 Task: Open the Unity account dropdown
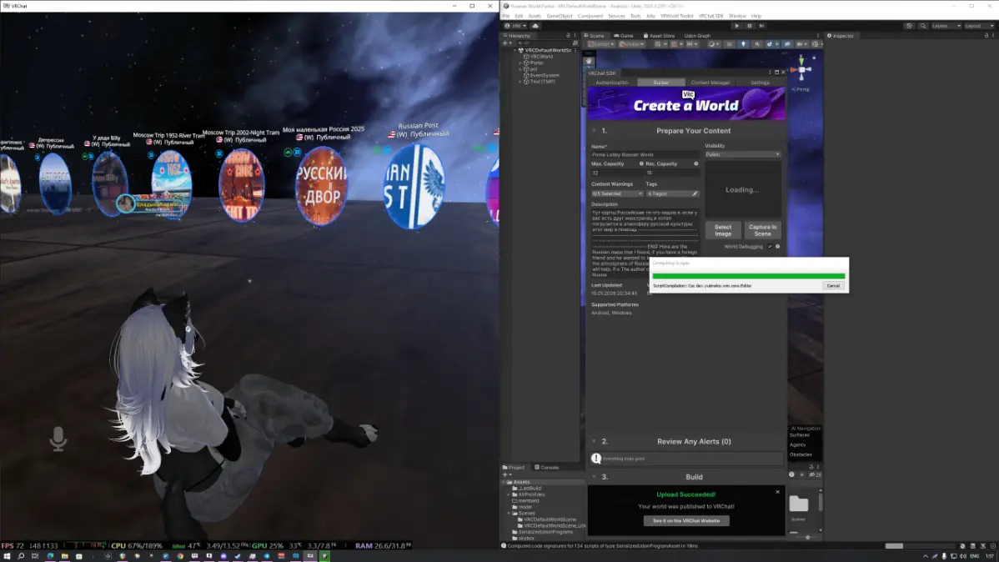(x=515, y=26)
